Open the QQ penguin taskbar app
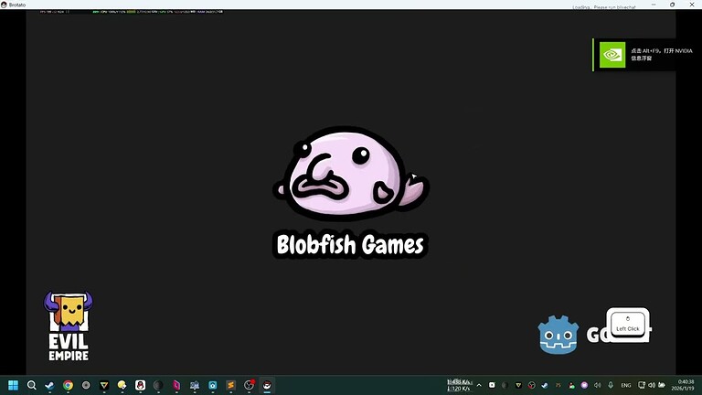The image size is (702, 395). pos(140,385)
